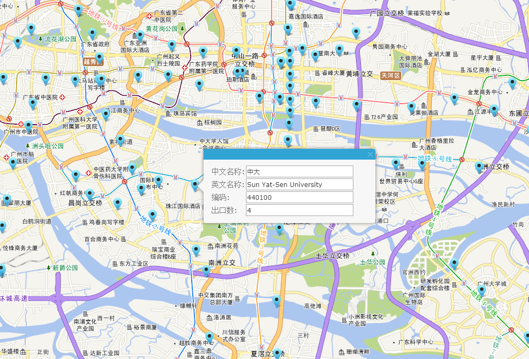Click the map marker near 暨南大学
529x359 pixels.
click(339, 50)
